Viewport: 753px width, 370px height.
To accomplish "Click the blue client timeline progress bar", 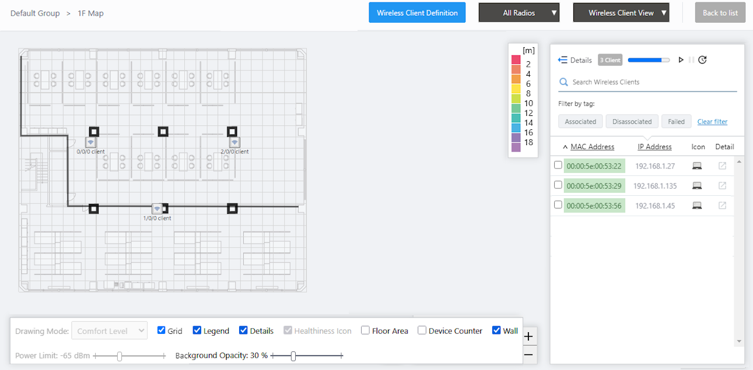I will tap(649, 60).
